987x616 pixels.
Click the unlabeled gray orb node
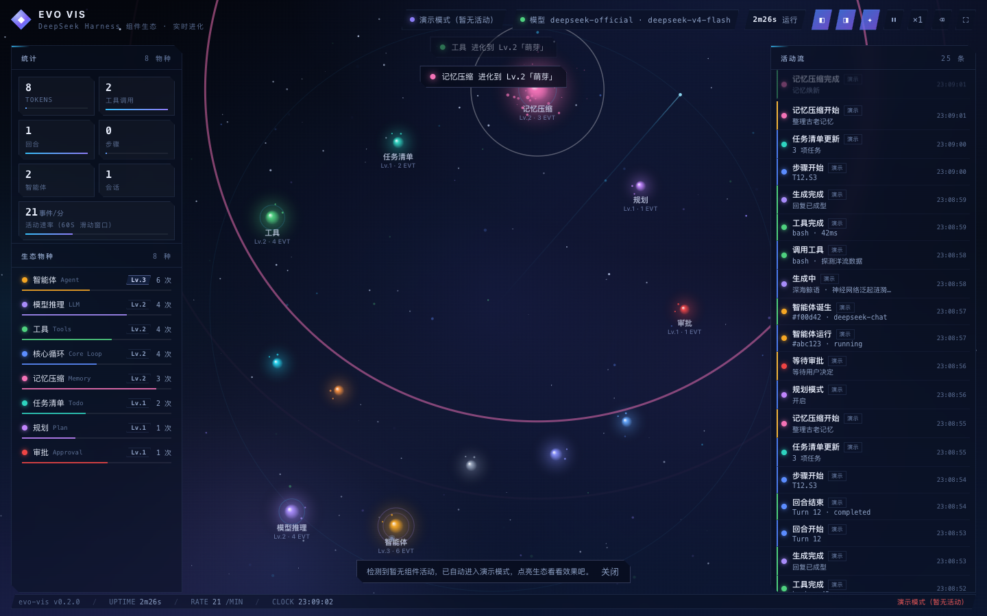(x=471, y=465)
